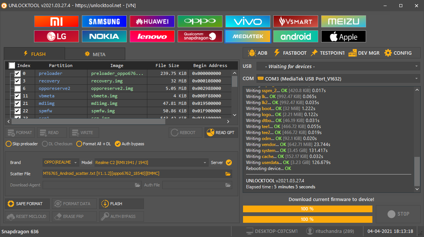Browse for Scatter File folder icon
Viewport: 424px width, 237px height.
pos(228,174)
